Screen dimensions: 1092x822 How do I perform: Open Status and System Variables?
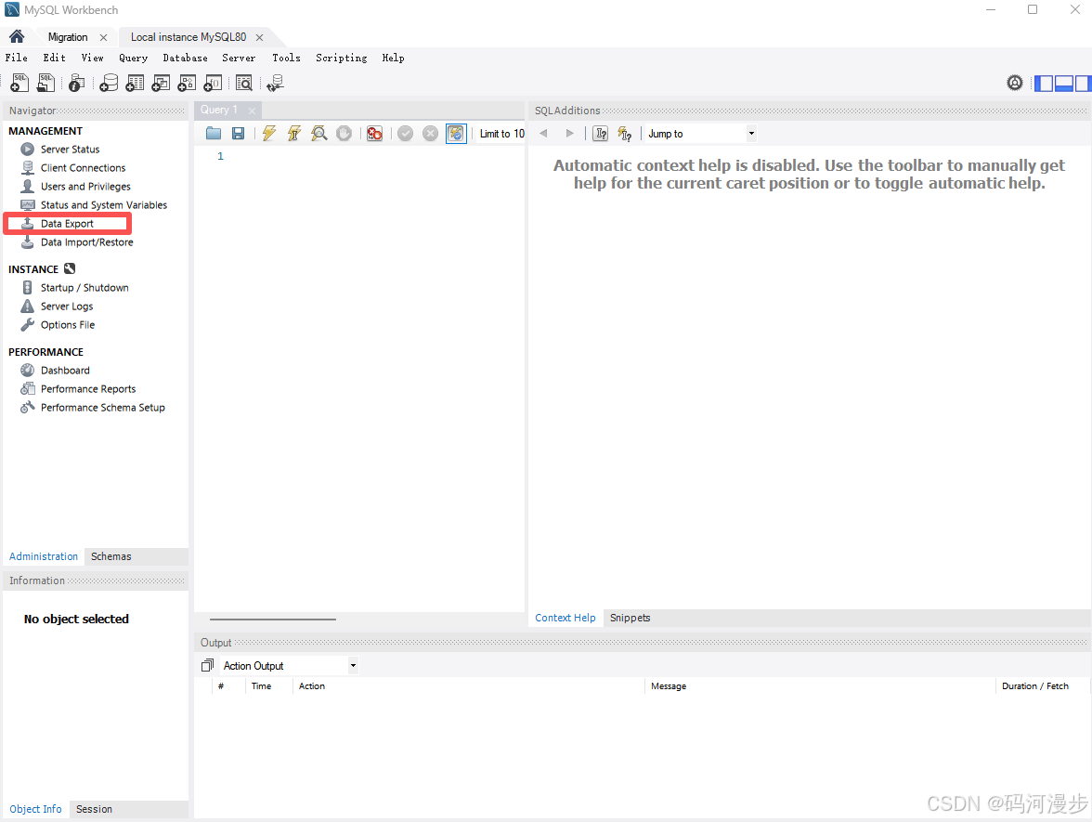coord(104,204)
